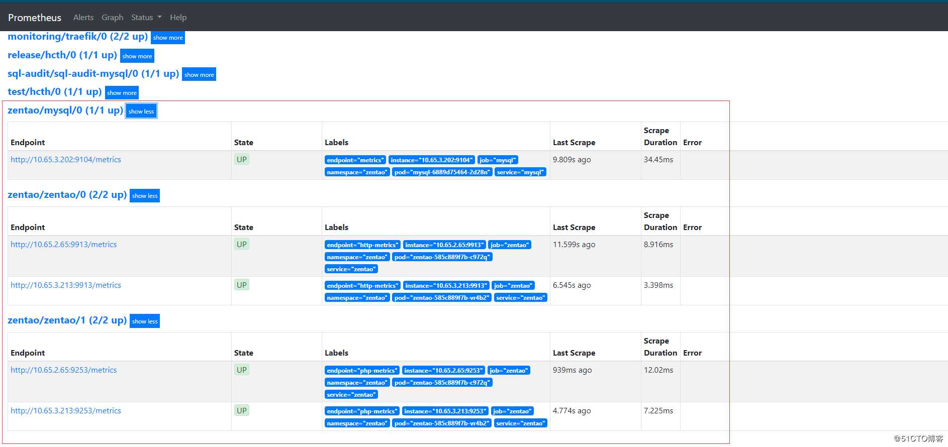
Task: Collapse zentao/zentao/0 with show less
Action: (145, 196)
